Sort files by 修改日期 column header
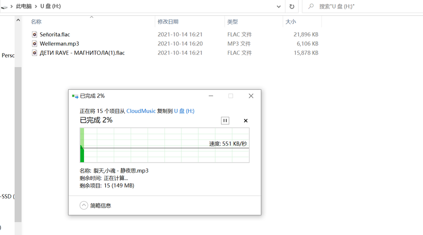 [x=168, y=22]
